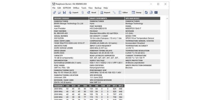Click the 2600 MHz timing row
Screen dimensions: 220x100
(x=89, y=94)
